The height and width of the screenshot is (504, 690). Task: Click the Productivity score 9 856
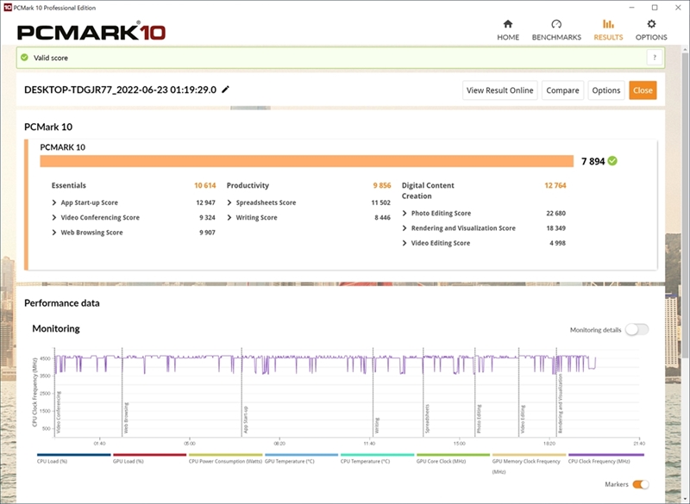[x=382, y=185]
